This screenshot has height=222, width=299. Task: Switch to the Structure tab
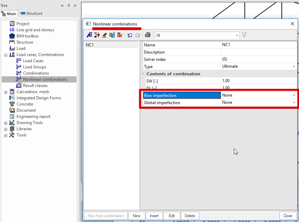point(31,13)
